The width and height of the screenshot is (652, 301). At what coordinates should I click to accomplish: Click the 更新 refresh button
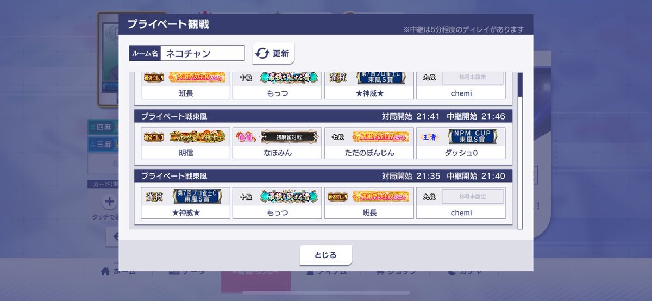[x=273, y=53]
